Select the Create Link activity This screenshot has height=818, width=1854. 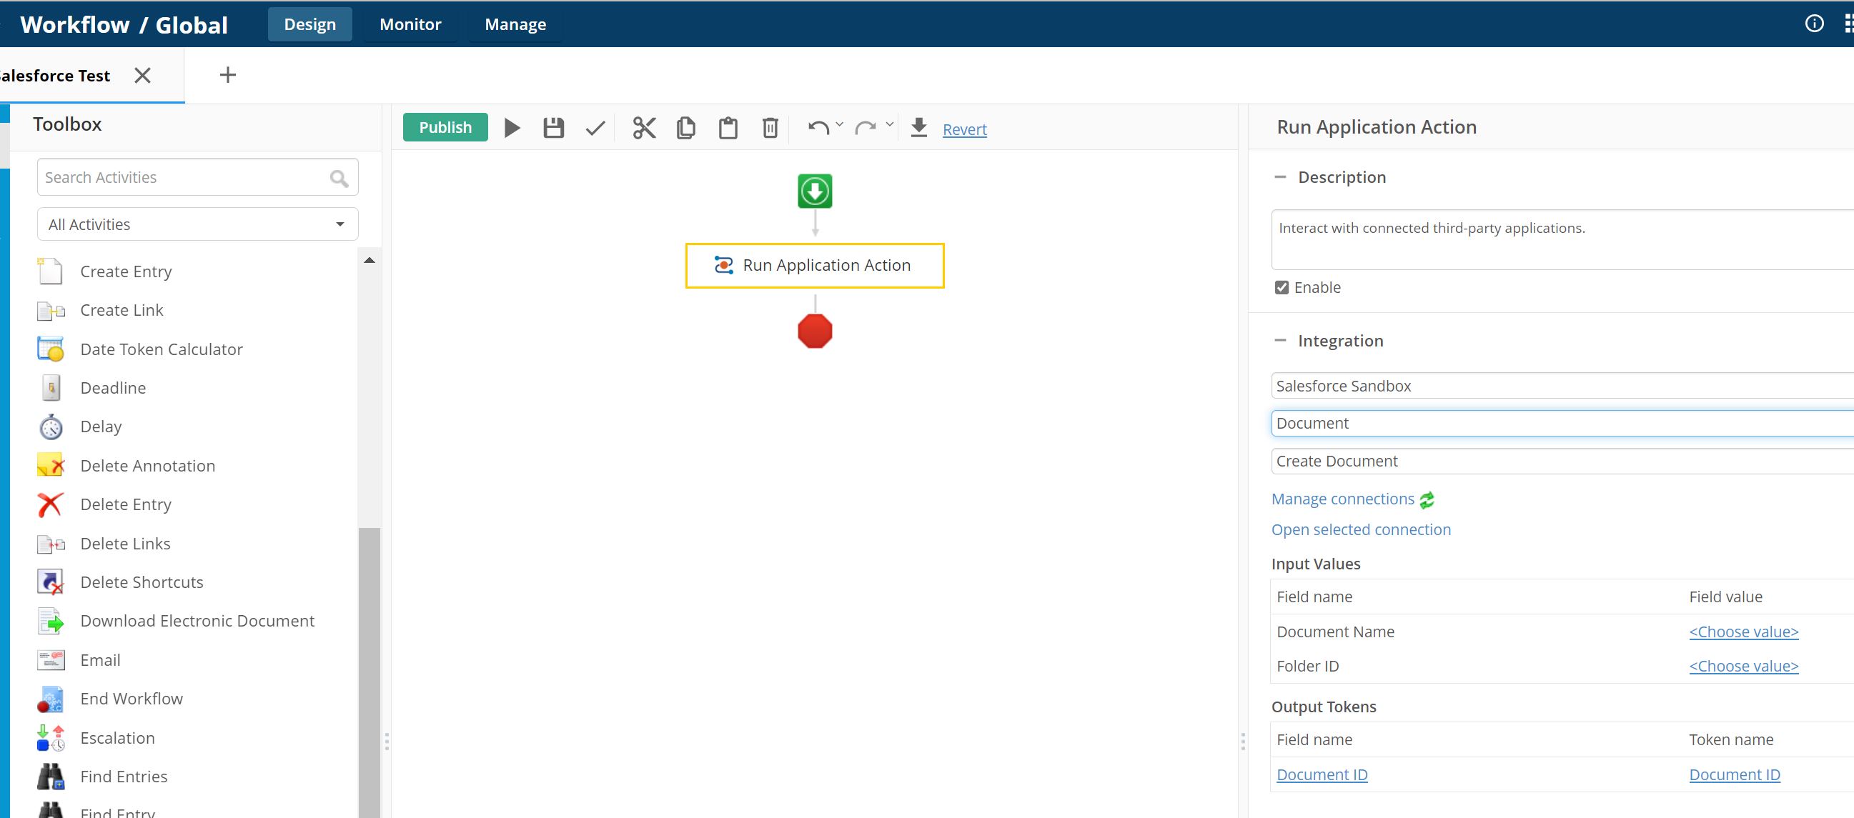pyautogui.click(x=122, y=310)
